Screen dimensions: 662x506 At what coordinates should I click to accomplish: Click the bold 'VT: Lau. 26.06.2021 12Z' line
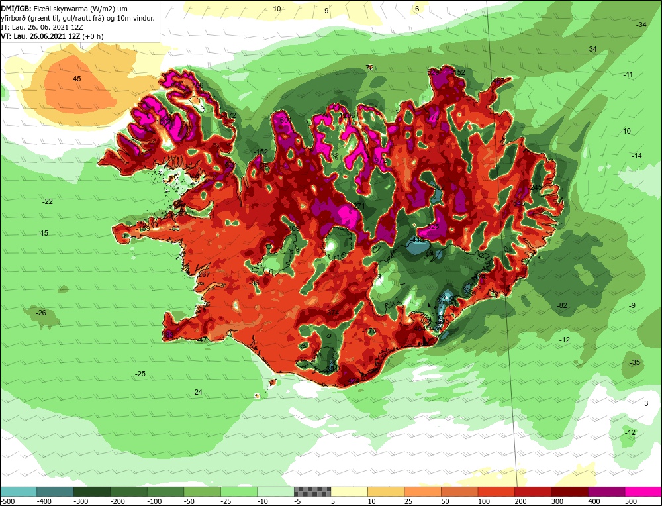(40, 36)
